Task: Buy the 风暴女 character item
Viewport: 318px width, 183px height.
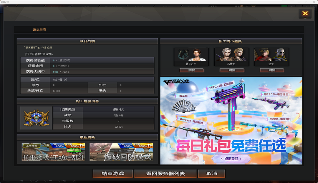Action: tap(232, 70)
